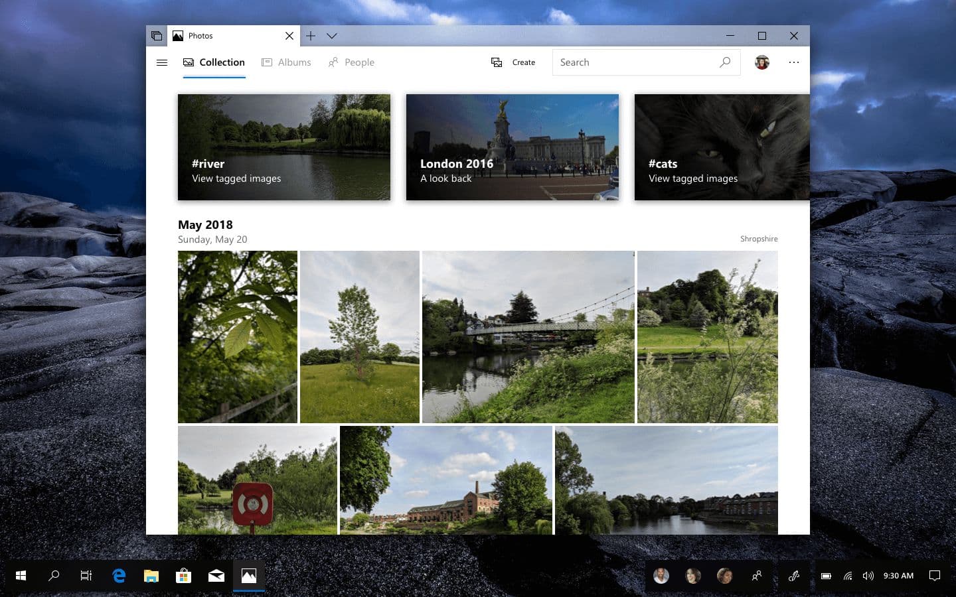This screenshot has height=597, width=956.
Task: Open a new tab with the plus button
Action: 310,36
